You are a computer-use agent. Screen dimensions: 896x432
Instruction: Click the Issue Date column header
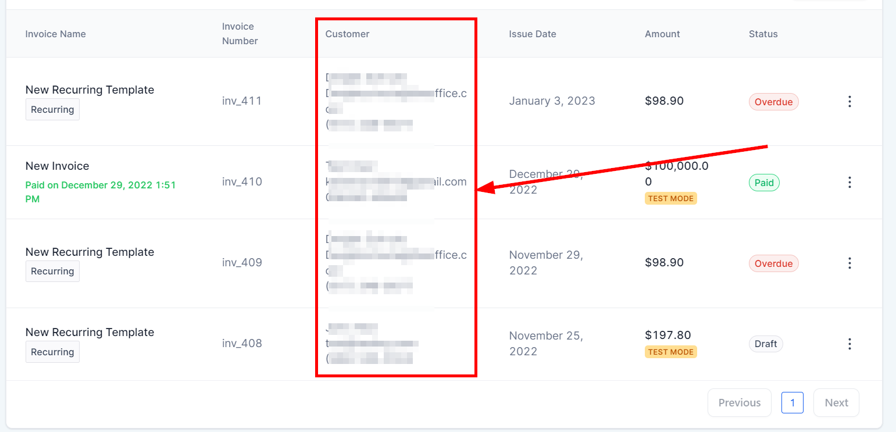click(x=533, y=34)
